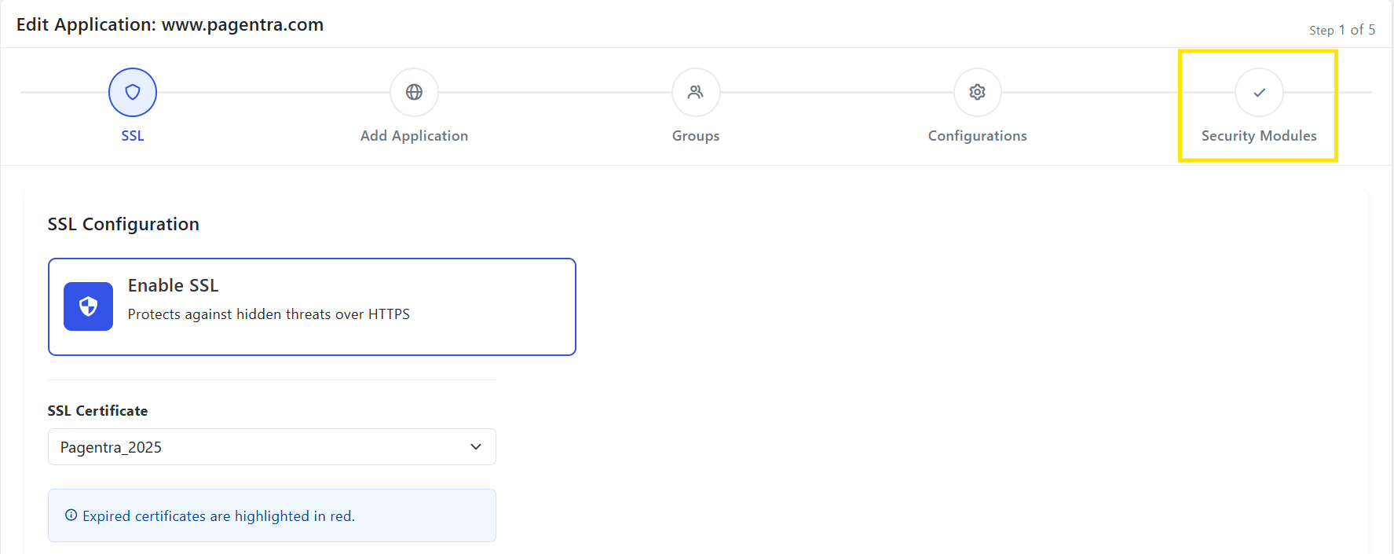1394x554 pixels.
Task: Click the info icon in the expired certificates notice
Action: pyautogui.click(x=71, y=515)
